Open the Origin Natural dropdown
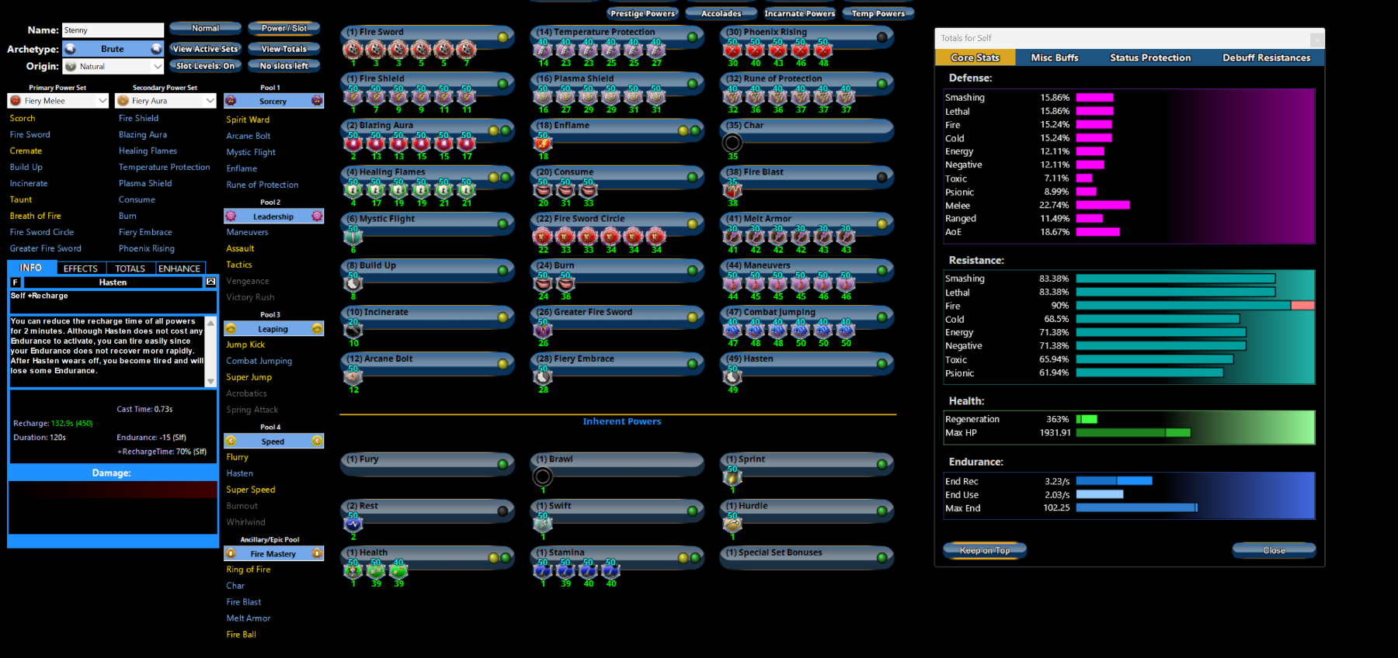 click(113, 67)
